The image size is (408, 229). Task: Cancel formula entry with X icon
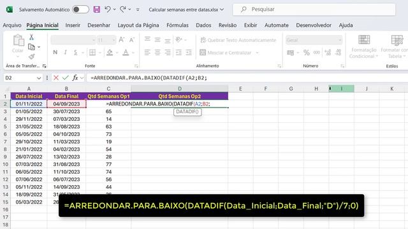click(56, 78)
